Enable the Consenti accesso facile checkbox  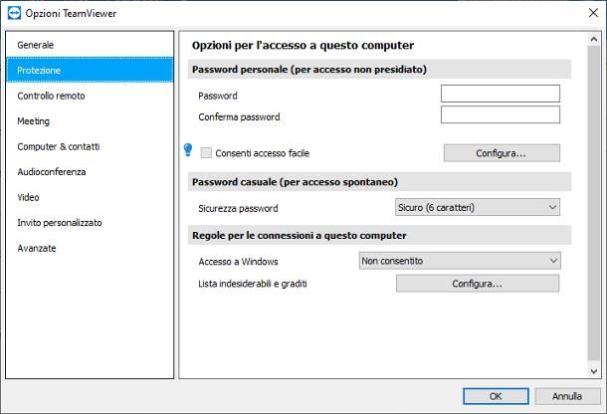coord(207,153)
